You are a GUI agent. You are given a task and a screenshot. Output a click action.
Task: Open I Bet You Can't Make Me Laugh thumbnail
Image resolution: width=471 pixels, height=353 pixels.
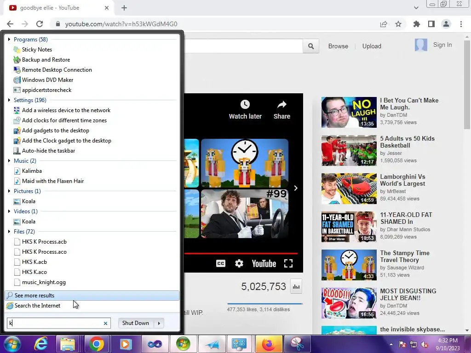click(x=349, y=112)
